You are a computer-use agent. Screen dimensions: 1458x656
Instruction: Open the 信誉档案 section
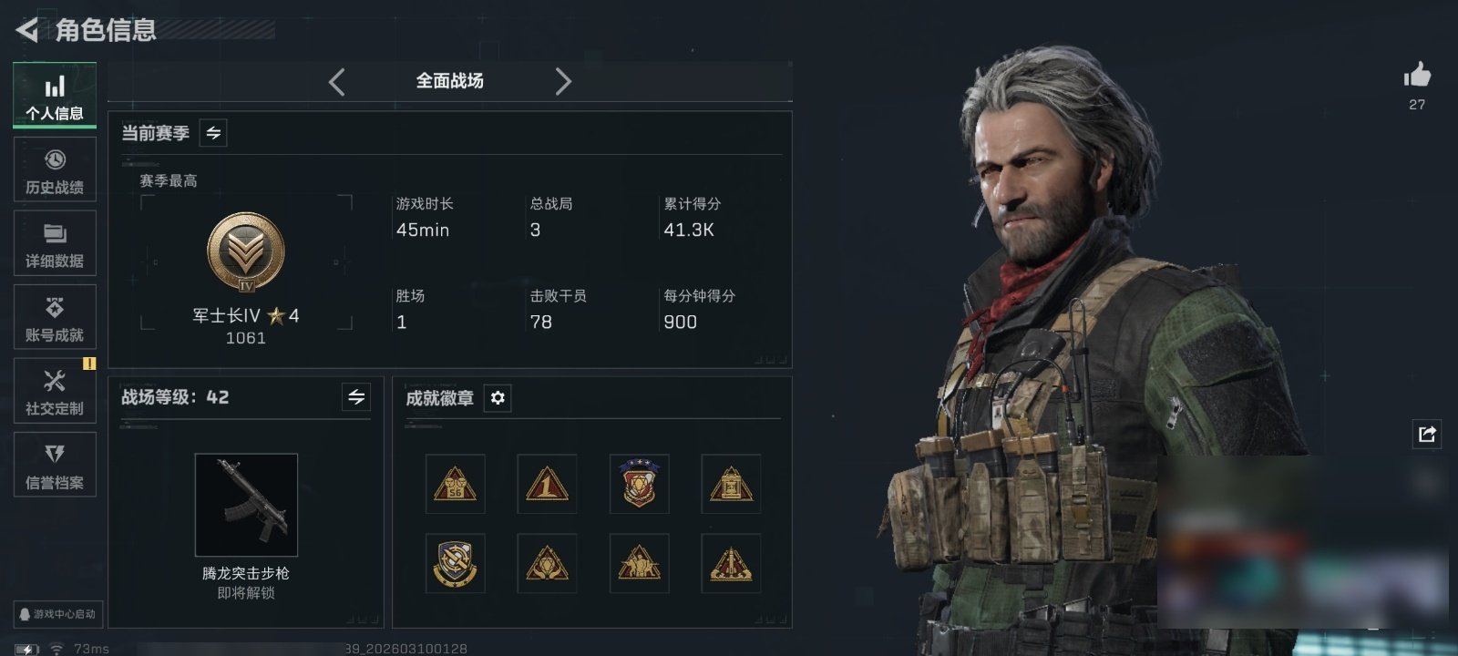(x=55, y=465)
